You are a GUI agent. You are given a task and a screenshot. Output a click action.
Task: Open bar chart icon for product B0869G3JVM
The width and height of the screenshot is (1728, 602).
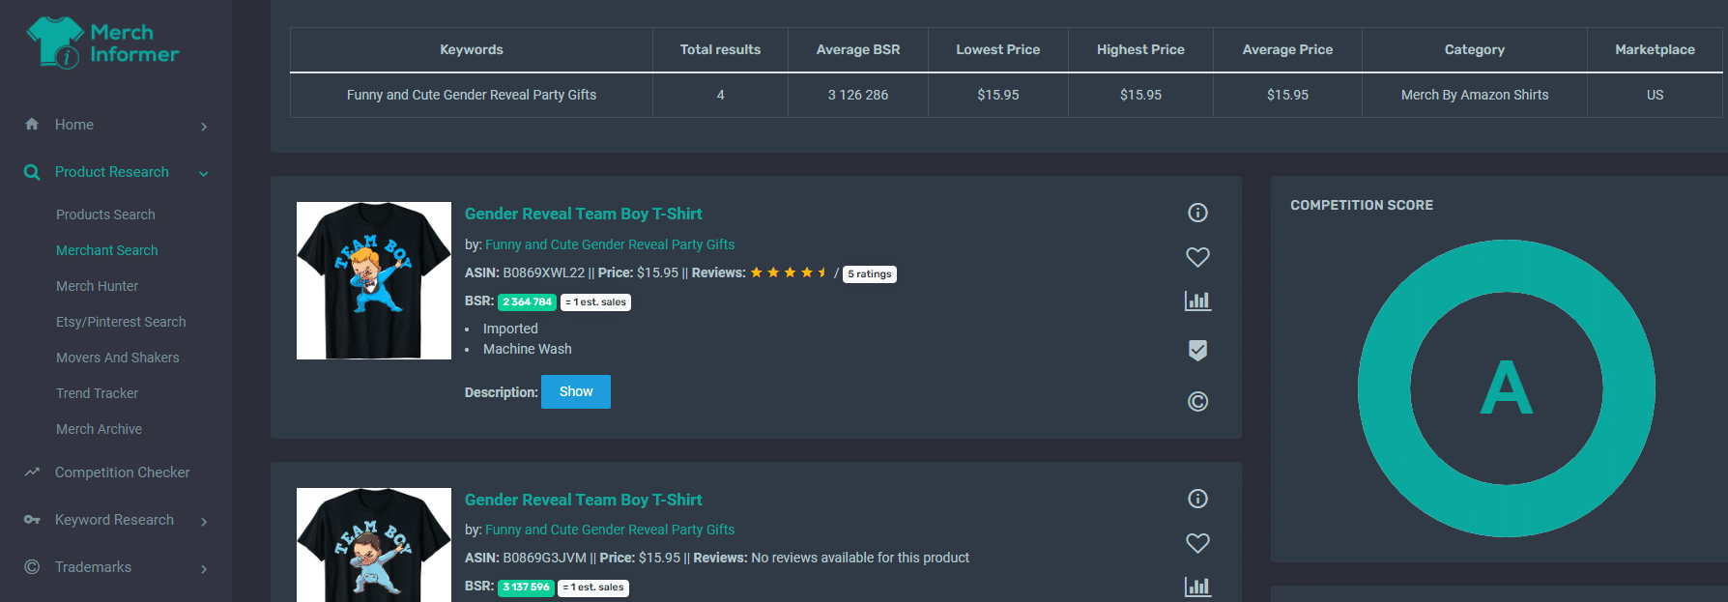coord(1197,587)
